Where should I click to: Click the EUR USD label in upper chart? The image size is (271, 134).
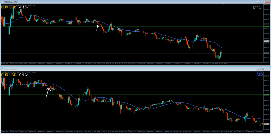pos(8,7)
